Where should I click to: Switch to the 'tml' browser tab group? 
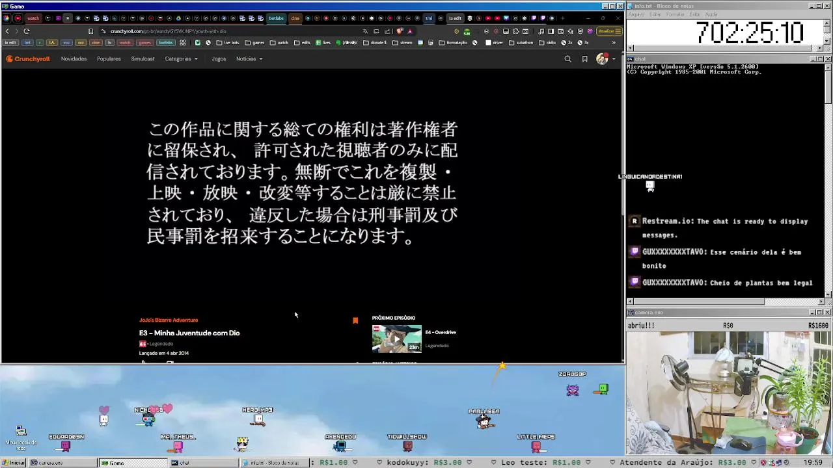click(429, 18)
